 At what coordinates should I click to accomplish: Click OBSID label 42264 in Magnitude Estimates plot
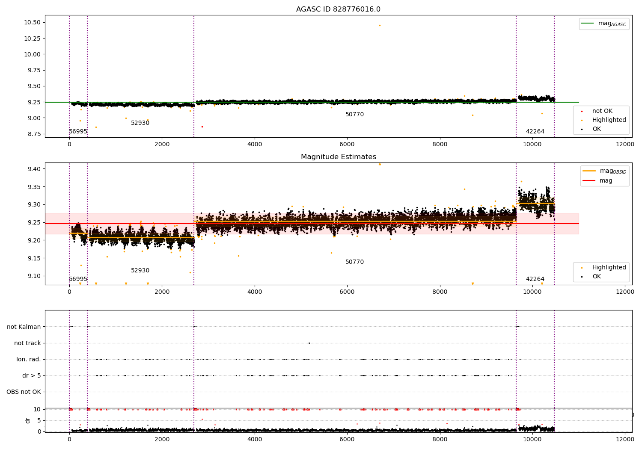535,279
